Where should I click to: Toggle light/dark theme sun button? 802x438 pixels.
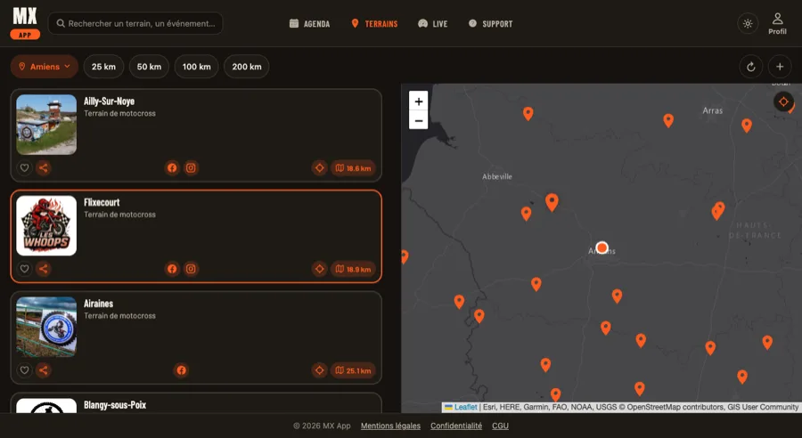(748, 23)
